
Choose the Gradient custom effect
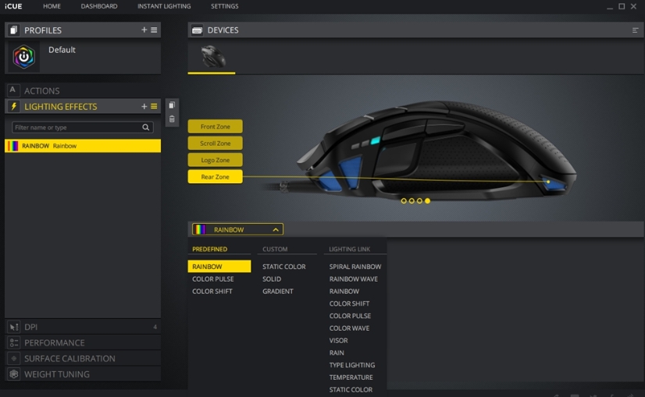tap(278, 291)
